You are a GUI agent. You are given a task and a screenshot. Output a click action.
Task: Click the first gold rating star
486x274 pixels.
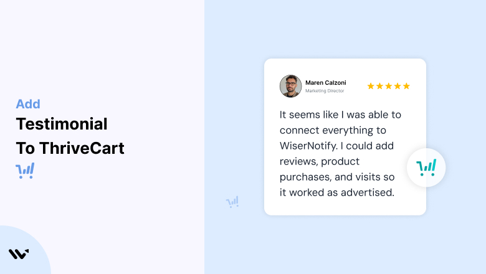click(x=371, y=86)
